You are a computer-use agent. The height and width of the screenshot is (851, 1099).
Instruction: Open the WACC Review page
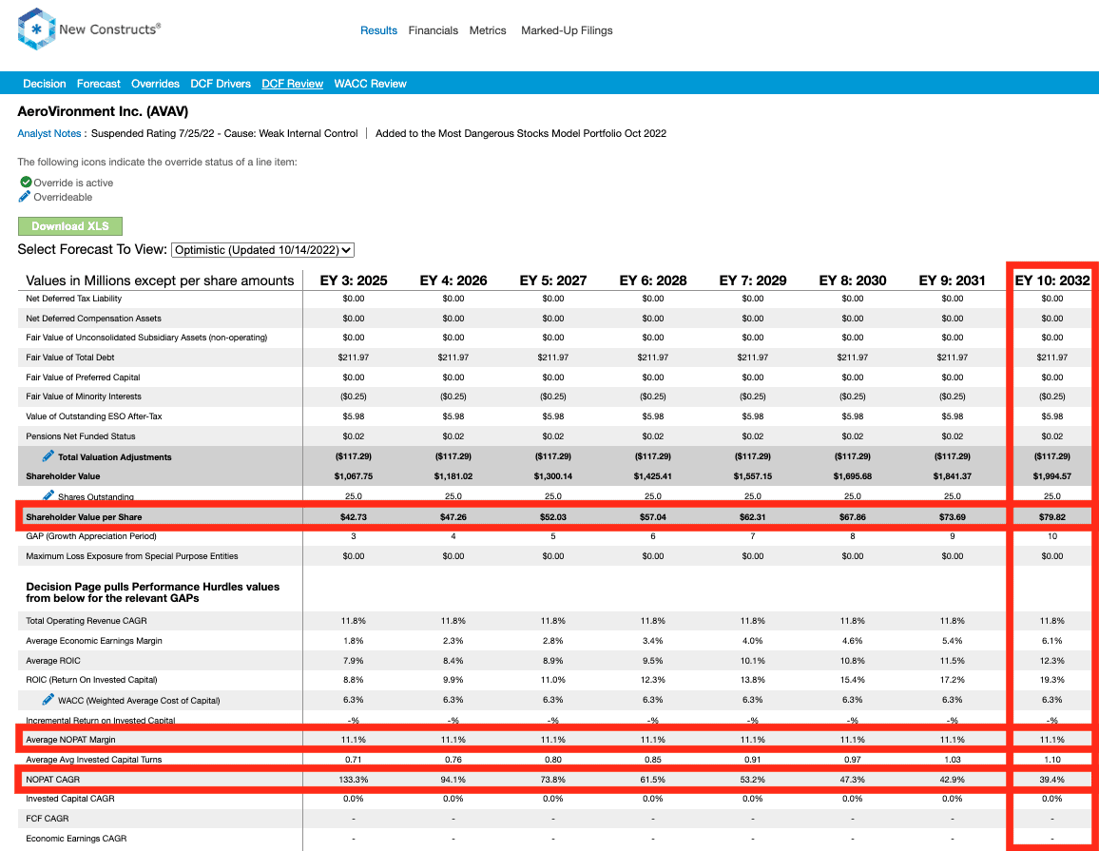(370, 84)
